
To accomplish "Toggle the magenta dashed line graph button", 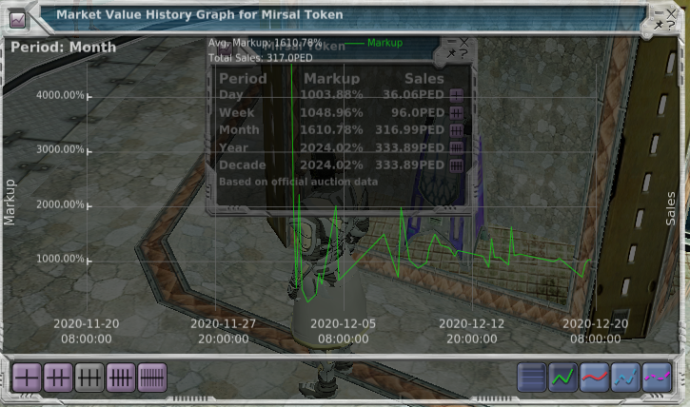I will (657, 378).
